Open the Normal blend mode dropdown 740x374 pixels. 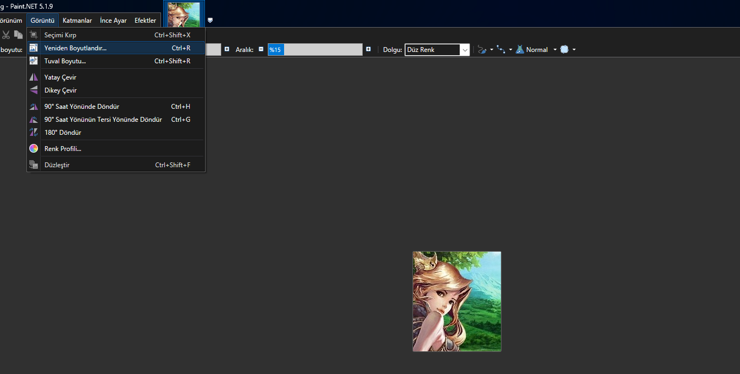pos(554,49)
